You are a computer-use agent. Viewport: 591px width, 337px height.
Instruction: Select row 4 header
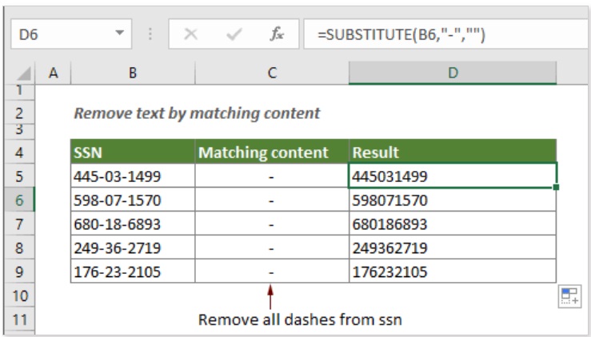[x=20, y=153]
